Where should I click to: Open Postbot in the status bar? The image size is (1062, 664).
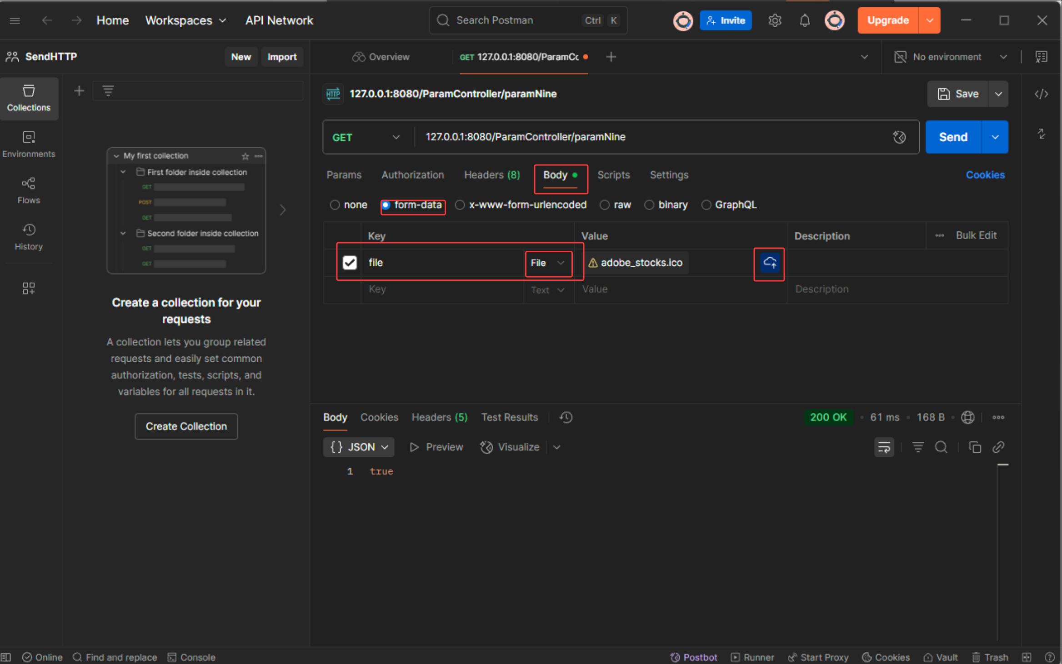click(694, 657)
